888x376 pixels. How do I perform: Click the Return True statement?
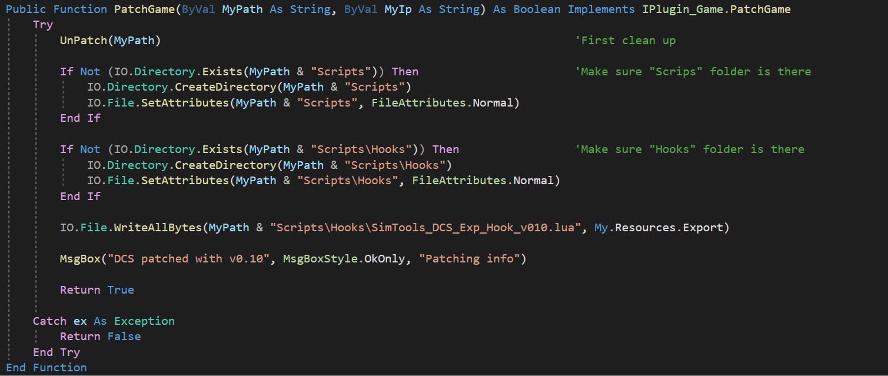[x=97, y=290]
